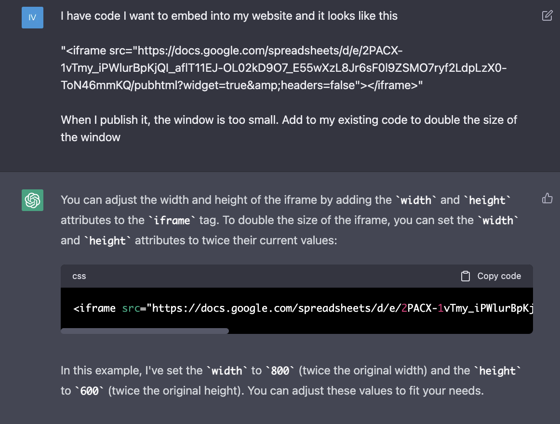Click the ChatGPT logo avatar
The image size is (560, 424).
click(x=32, y=200)
